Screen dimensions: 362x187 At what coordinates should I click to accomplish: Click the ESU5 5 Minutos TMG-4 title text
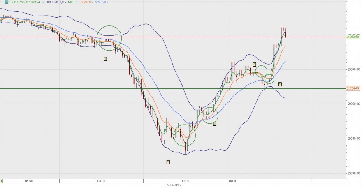pos(24,2)
